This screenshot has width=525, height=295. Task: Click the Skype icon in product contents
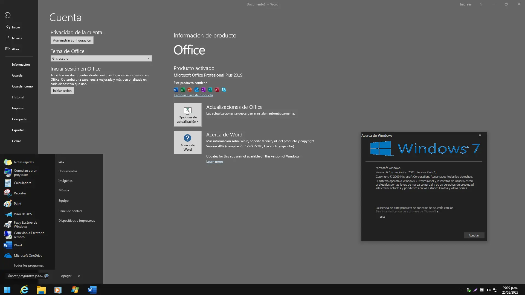[224, 90]
